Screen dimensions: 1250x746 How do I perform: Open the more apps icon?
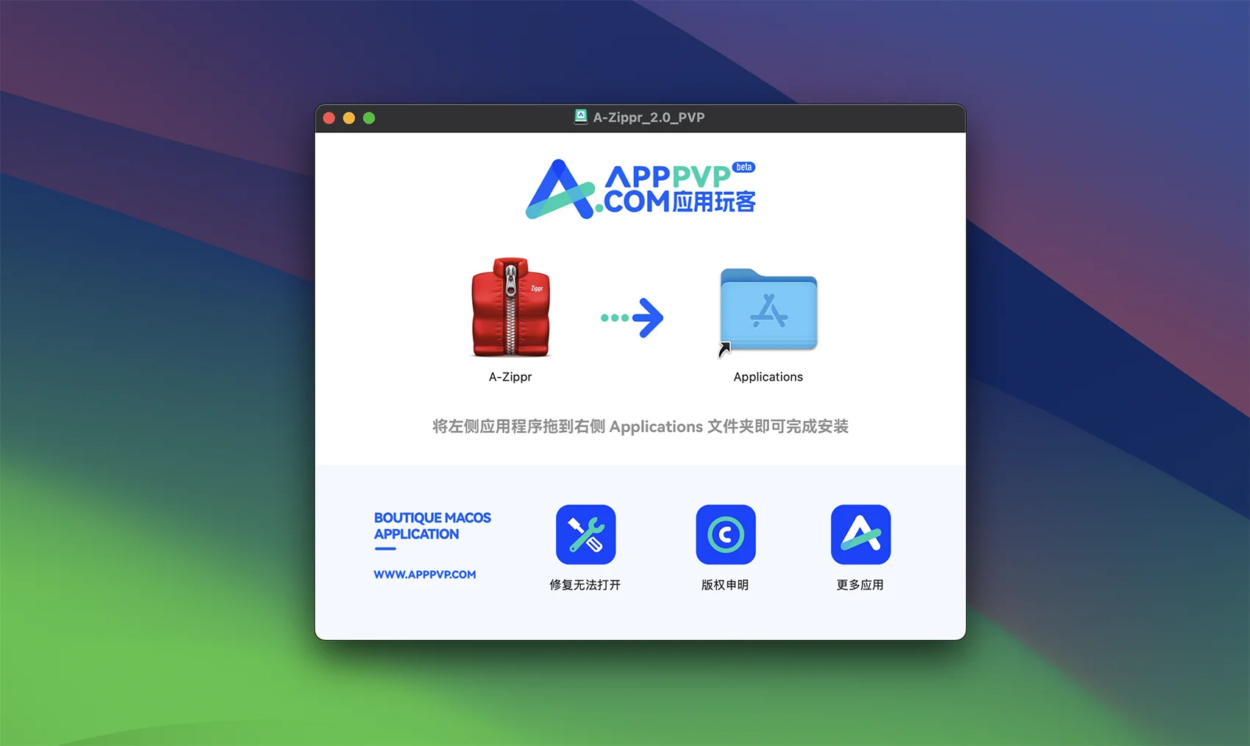860,534
